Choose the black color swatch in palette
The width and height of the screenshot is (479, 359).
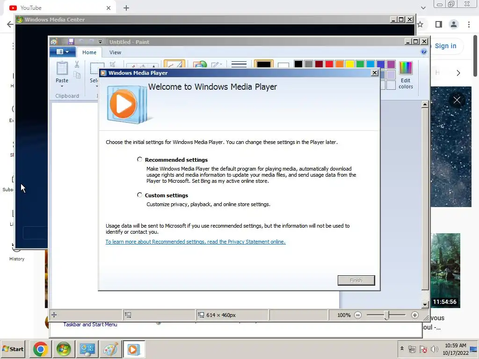click(298, 64)
